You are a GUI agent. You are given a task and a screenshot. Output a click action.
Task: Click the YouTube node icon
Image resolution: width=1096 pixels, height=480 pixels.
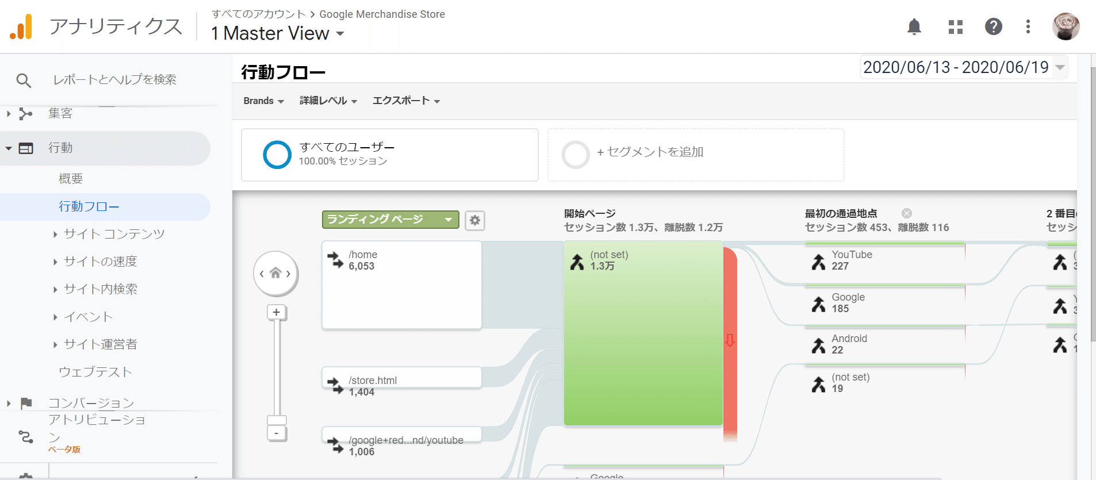click(818, 262)
